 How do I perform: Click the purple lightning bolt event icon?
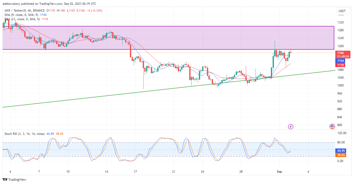coord(291,127)
